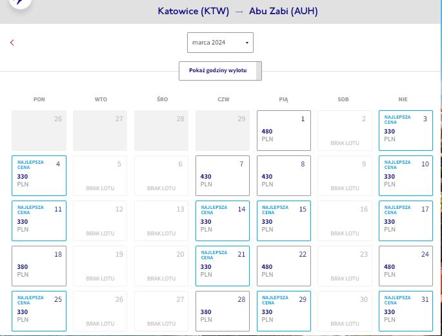
Task: Pick Thursday March 7 priced 430 PLN
Action: click(x=223, y=175)
